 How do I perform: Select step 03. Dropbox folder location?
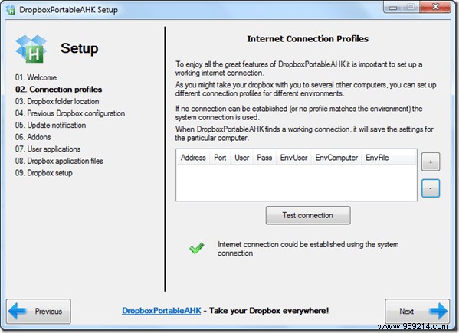click(57, 101)
